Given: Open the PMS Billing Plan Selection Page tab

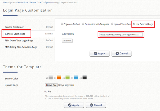Looking at the screenshot, I should (21, 47).
